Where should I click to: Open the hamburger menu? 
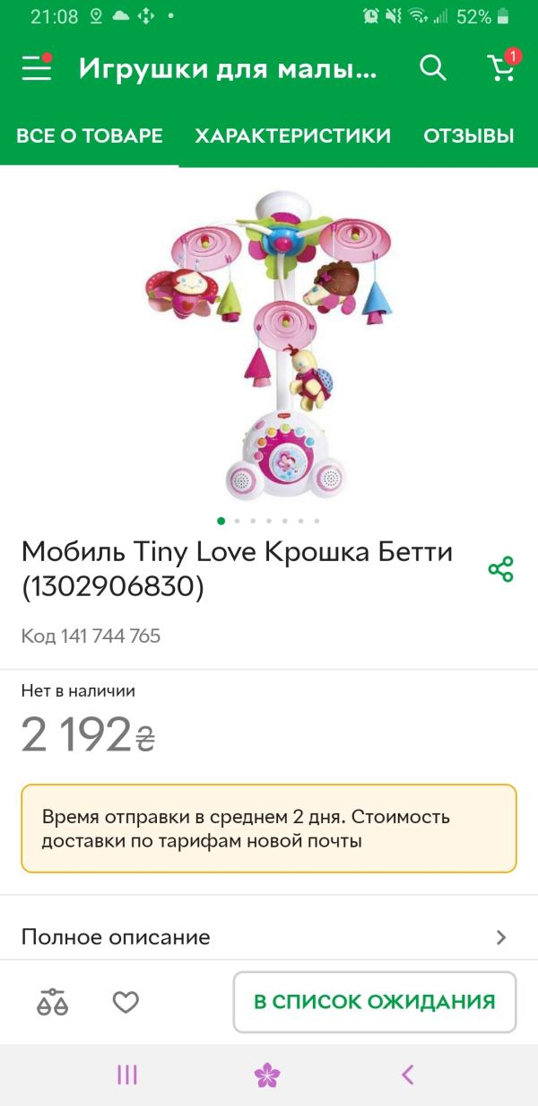click(37, 68)
